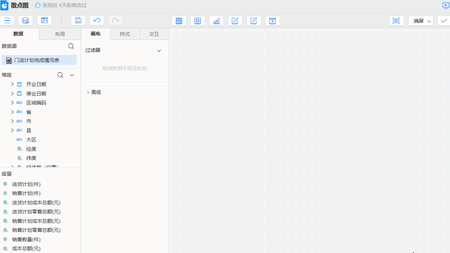Insert a table grid component

tap(198, 21)
